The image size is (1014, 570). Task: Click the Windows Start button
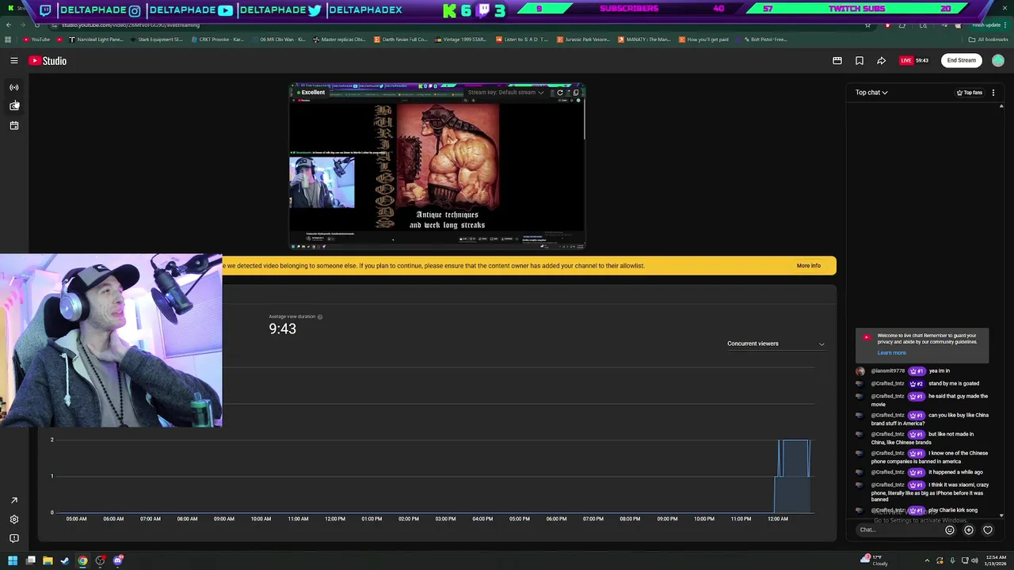point(13,560)
